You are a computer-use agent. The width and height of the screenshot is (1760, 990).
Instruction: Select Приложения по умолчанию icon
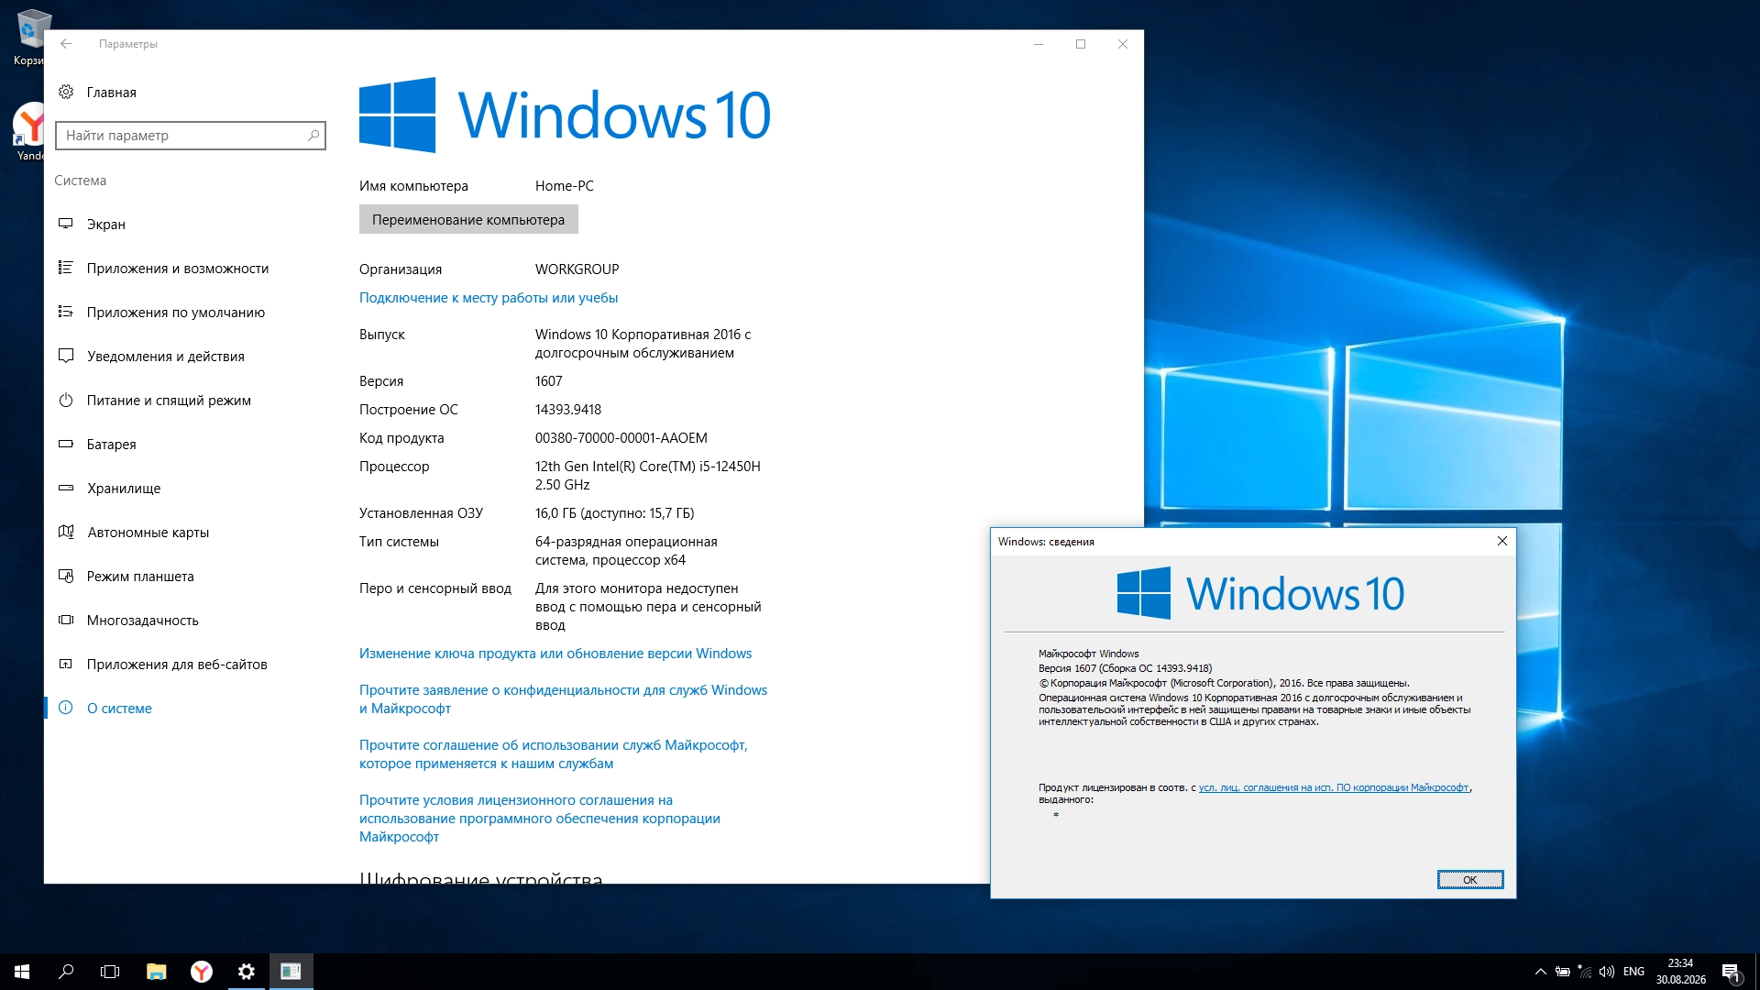(66, 312)
